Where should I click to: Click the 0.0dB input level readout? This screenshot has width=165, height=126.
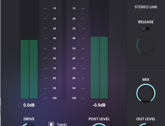coord(29,105)
